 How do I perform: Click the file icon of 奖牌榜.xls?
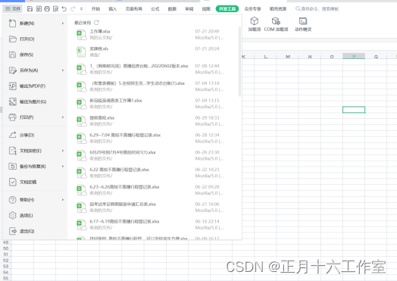81,52
